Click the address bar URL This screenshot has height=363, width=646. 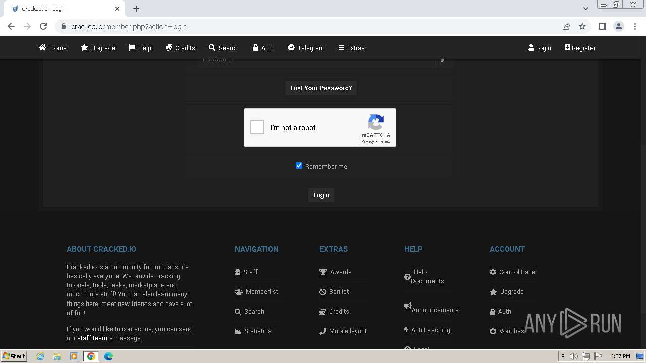pos(129,26)
